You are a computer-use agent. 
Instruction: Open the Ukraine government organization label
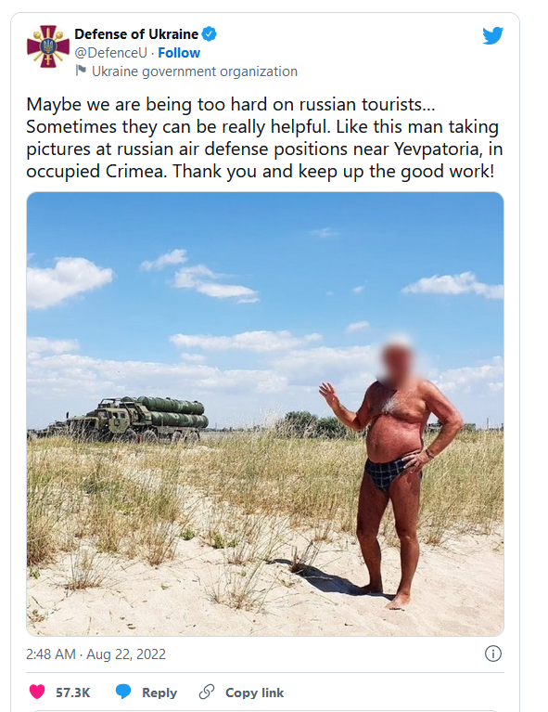(x=195, y=71)
